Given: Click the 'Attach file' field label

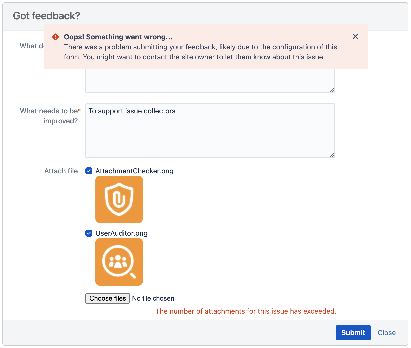Looking at the screenshot, I should click(x=61, y=171).
